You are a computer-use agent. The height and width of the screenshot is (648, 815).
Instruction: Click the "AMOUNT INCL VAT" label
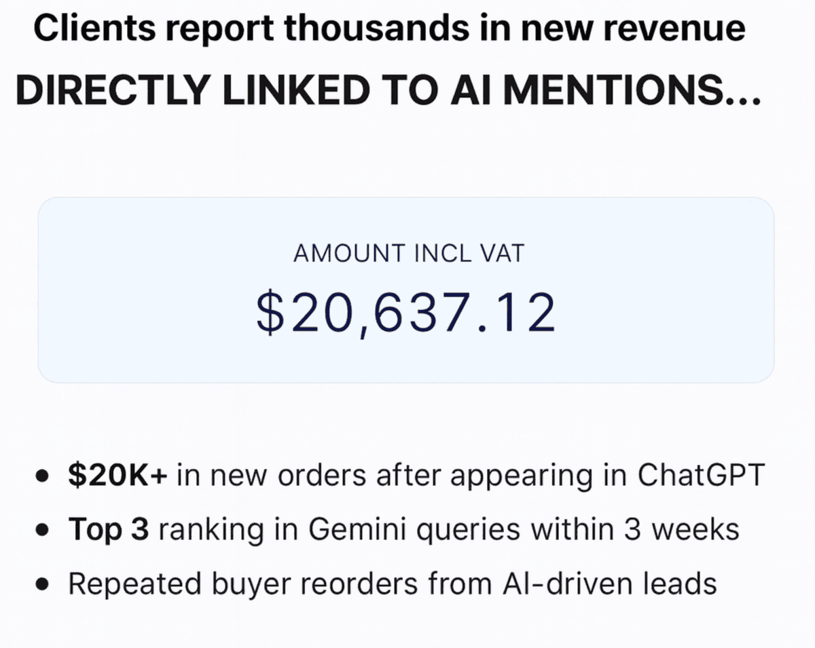(x=409, y=254)
